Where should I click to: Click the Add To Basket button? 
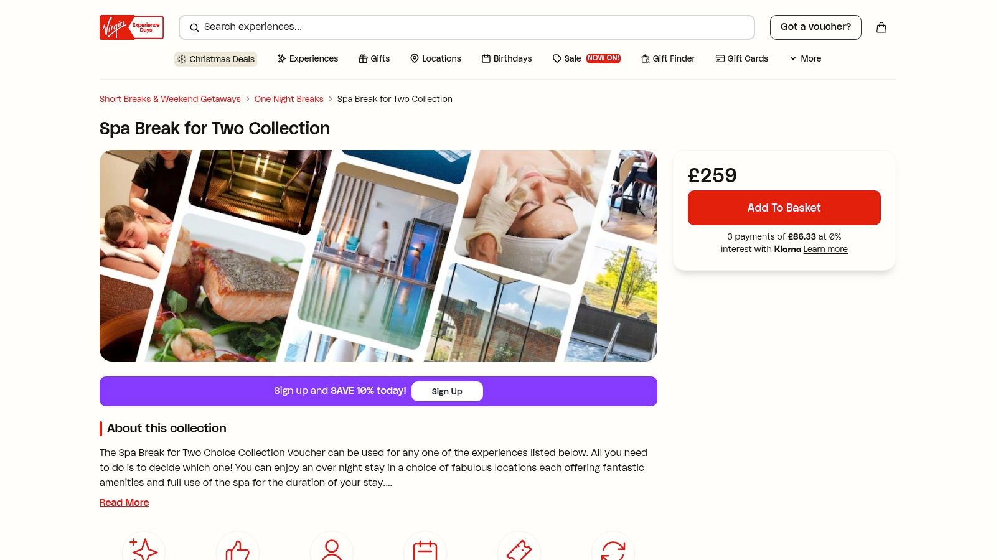[784, 208]
